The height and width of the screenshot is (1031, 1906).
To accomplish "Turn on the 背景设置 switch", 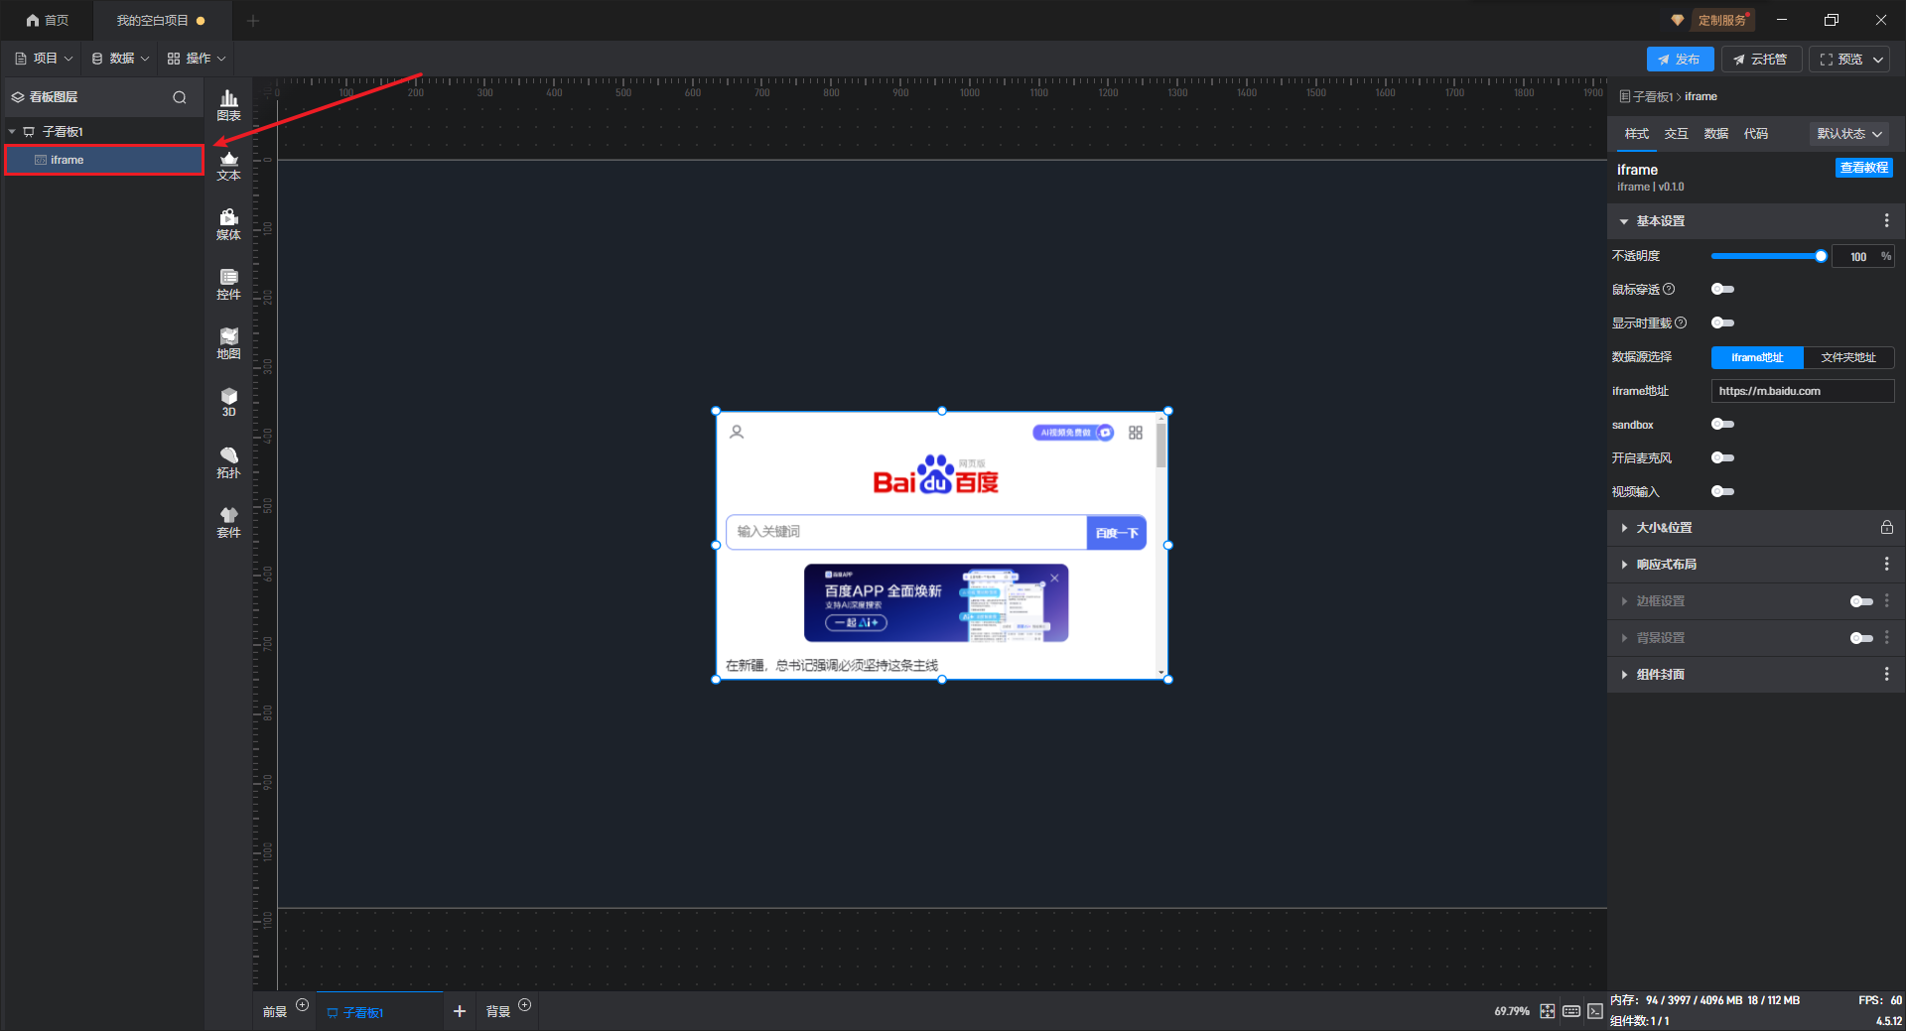I will [x=1861, y=638].
